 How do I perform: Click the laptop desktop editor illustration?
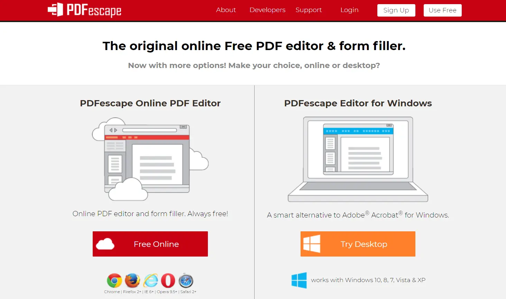(x=358, y=159)
